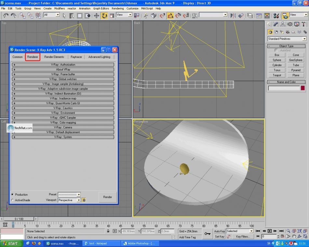The height and width of the screenshot is (247, 309).
Task: Toggle viewport lock in Render Scene
Action: tap(84, 200)
